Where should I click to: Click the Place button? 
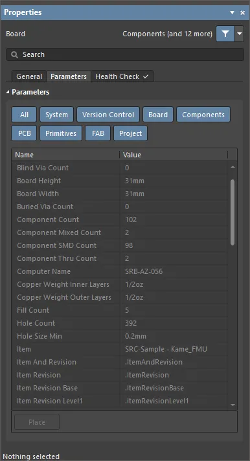pos(37,422)
